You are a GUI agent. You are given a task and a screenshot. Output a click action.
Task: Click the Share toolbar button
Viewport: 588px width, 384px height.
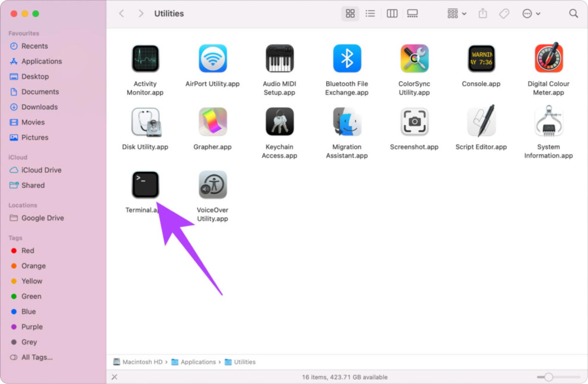[483, 14]
